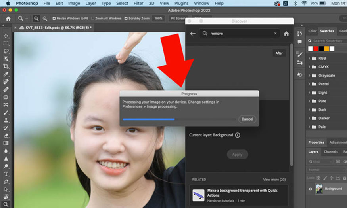Click the Home icon in options bar
This screenshot has width=347, height=208.
[8, 19]
